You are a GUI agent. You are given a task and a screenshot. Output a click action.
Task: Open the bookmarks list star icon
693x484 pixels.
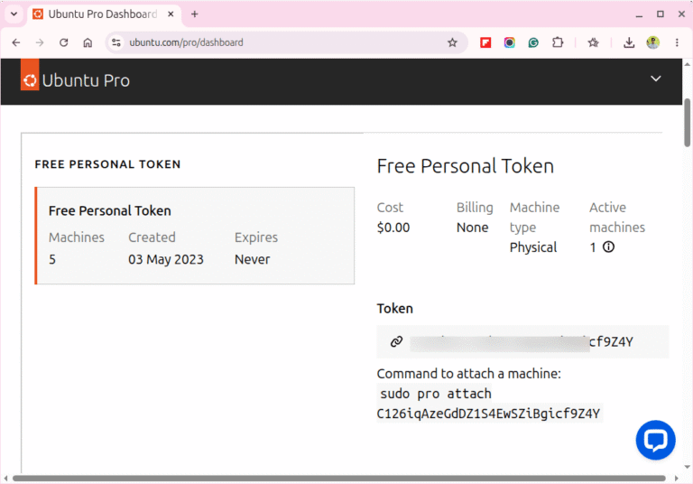click(x=593, y=42)
